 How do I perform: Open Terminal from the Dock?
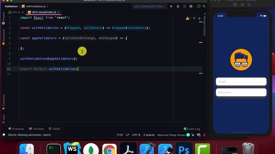(x=54, y=149)
